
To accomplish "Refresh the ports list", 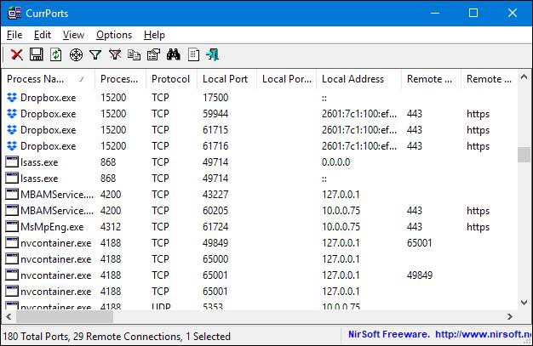I will point(55,54).
